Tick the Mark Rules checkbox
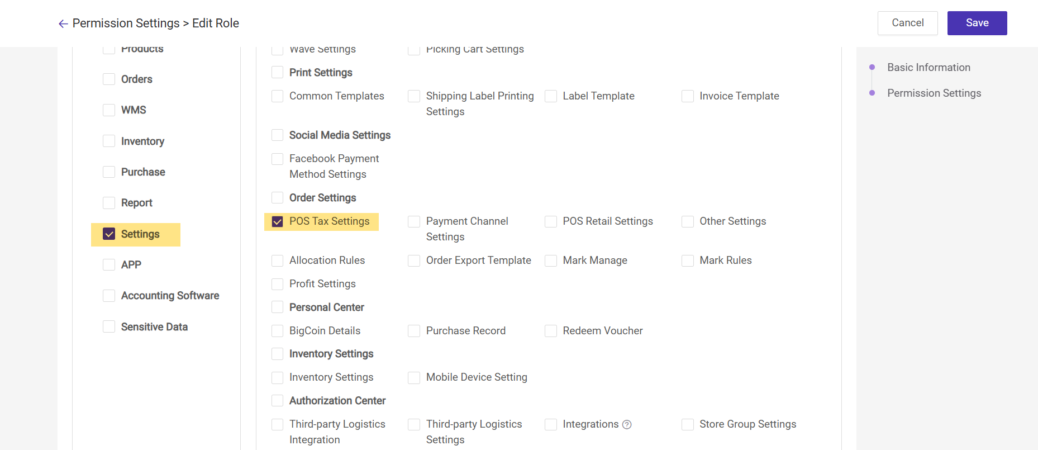The width and height of the screenshot is (1038, 450). click(x=688, y=260)
